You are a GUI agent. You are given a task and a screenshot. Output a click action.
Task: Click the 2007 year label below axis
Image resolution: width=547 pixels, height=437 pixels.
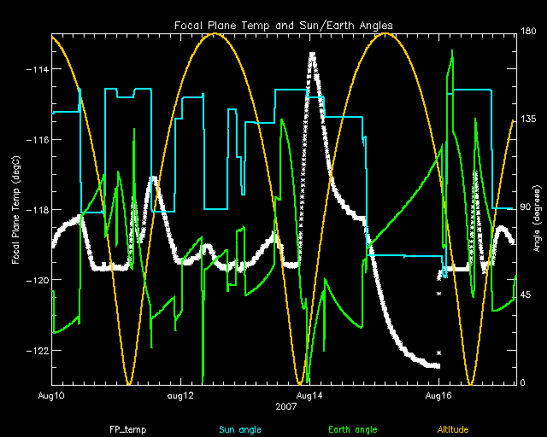(x=284, y=408)
